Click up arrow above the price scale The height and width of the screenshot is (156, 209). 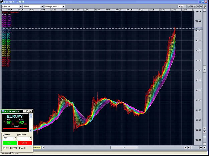pyautogui.click(x=205, y=10)
